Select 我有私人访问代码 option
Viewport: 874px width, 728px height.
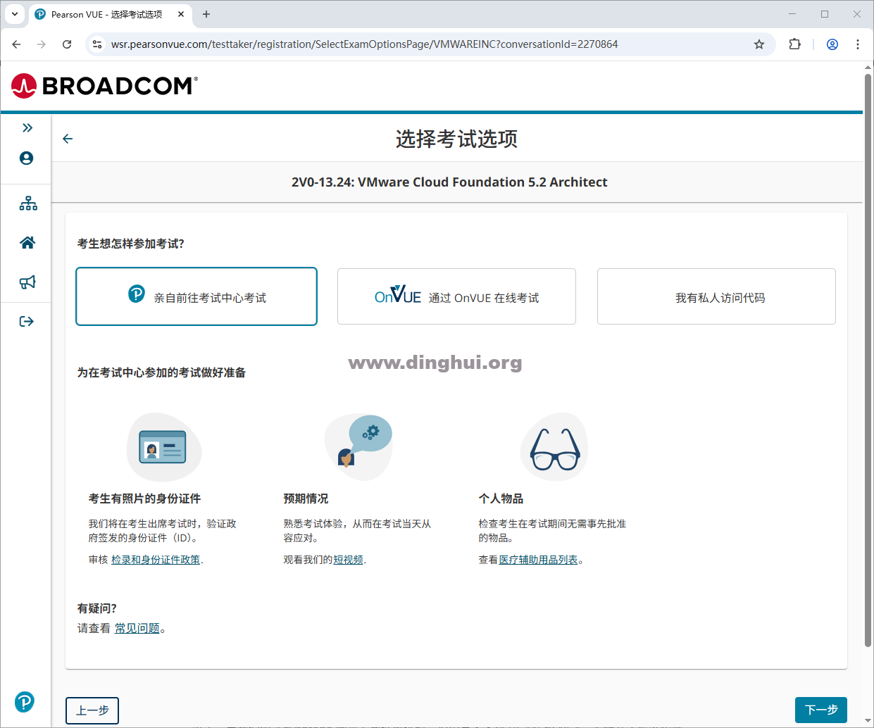coord(716,296)
